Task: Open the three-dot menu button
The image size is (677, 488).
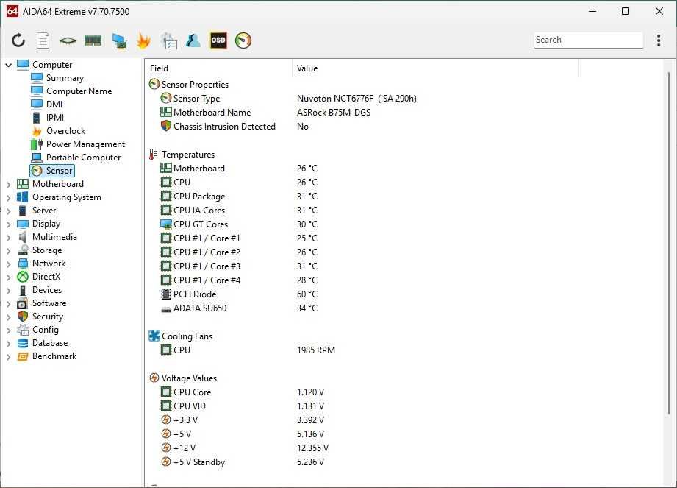Action: coord(659,40)
